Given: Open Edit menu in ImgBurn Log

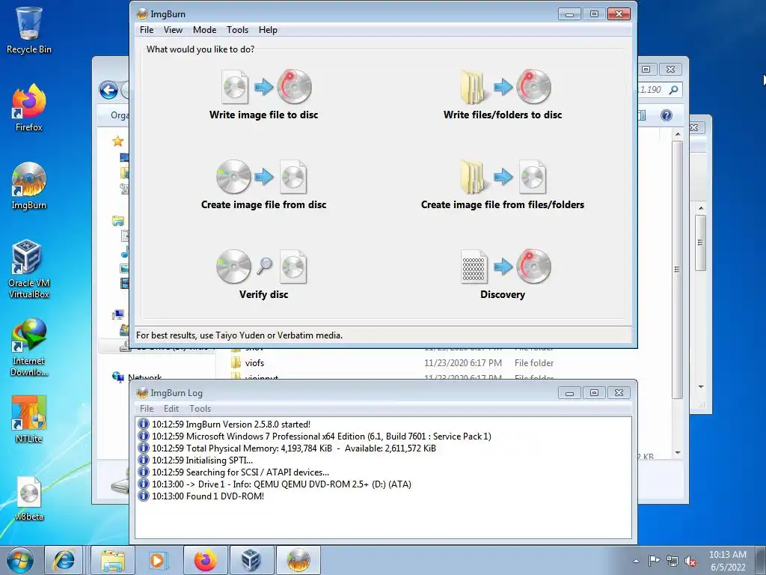Looking at the screenshot, I should pyautogui.click(x=171, y=409).
